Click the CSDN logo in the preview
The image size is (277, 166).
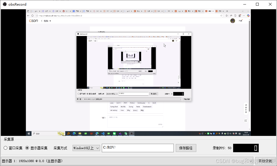pyautogui.click(x=33, y=21)
